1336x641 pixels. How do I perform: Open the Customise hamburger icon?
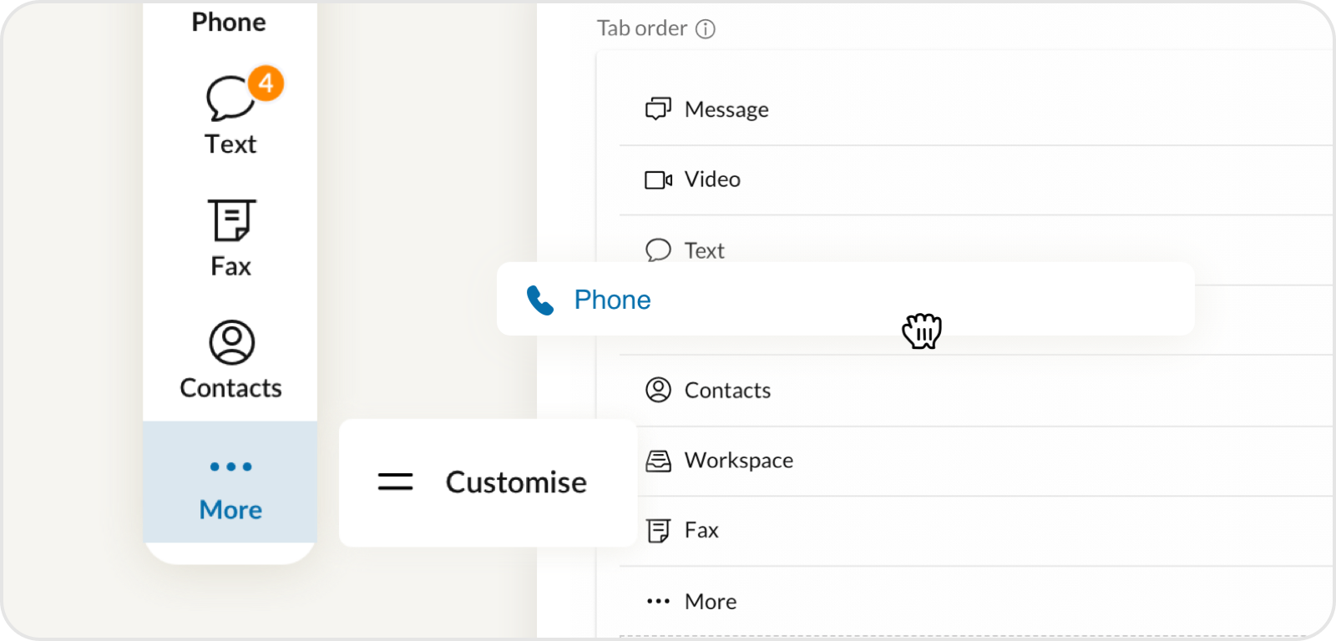(394, 481)
